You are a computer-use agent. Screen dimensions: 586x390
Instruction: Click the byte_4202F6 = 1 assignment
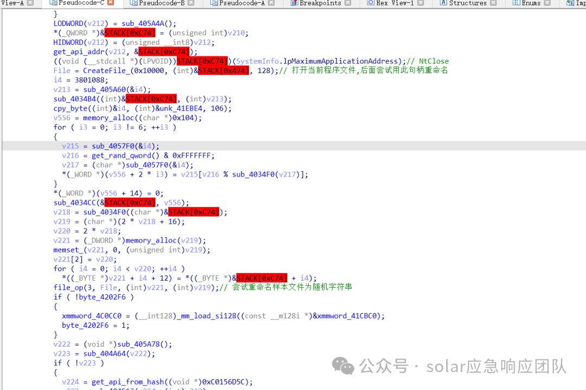(95, 326)
